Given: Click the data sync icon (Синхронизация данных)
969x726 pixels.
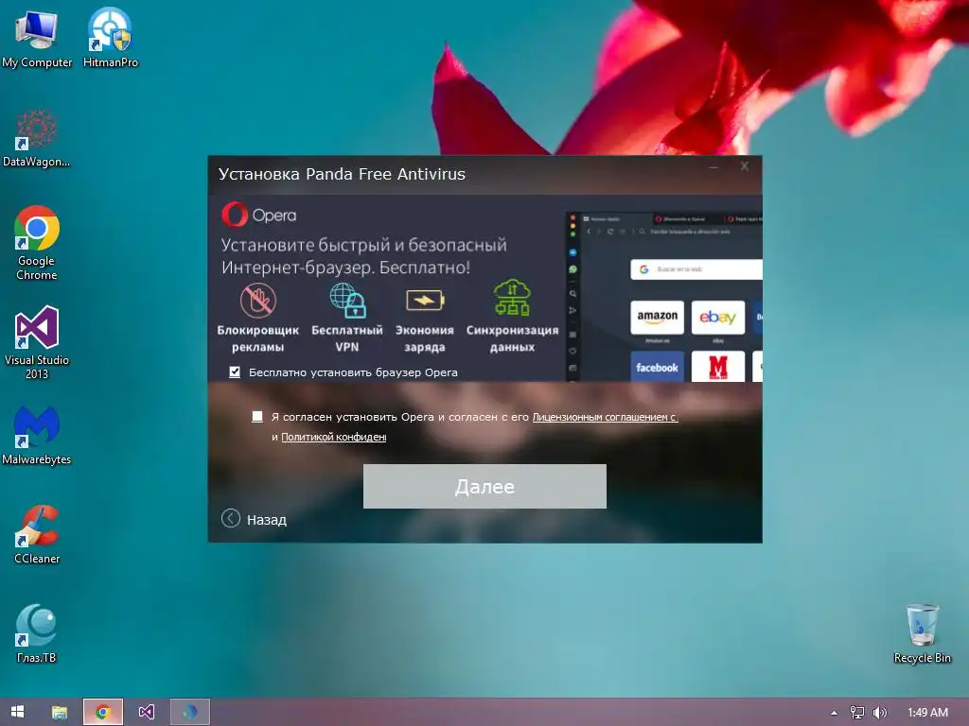Looking at the screenshot, I should pyautogui.click(x=512, y=298).
